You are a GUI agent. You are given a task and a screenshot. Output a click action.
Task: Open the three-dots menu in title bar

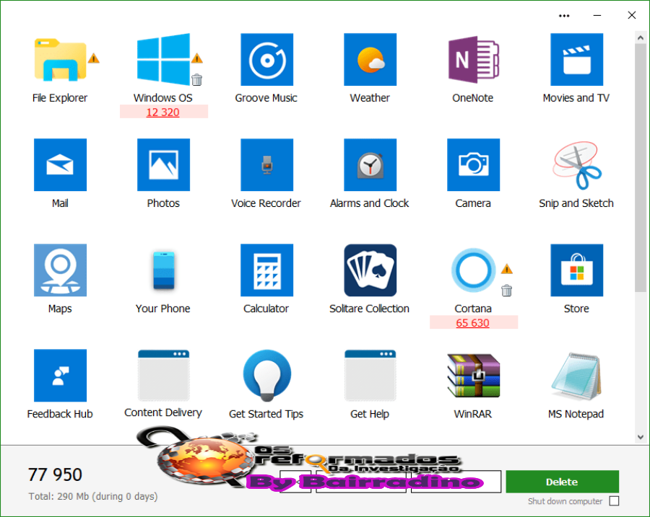564,16
